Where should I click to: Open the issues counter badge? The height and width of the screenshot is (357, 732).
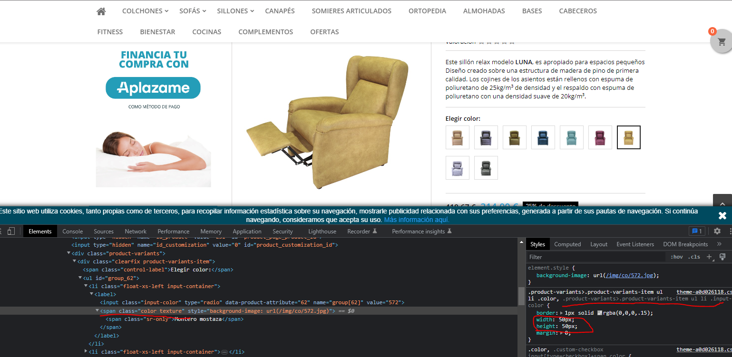point(697,231)
